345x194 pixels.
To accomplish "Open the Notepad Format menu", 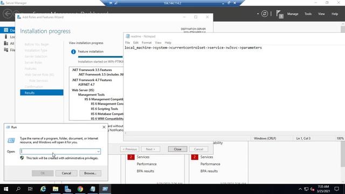I will (147, 43).
